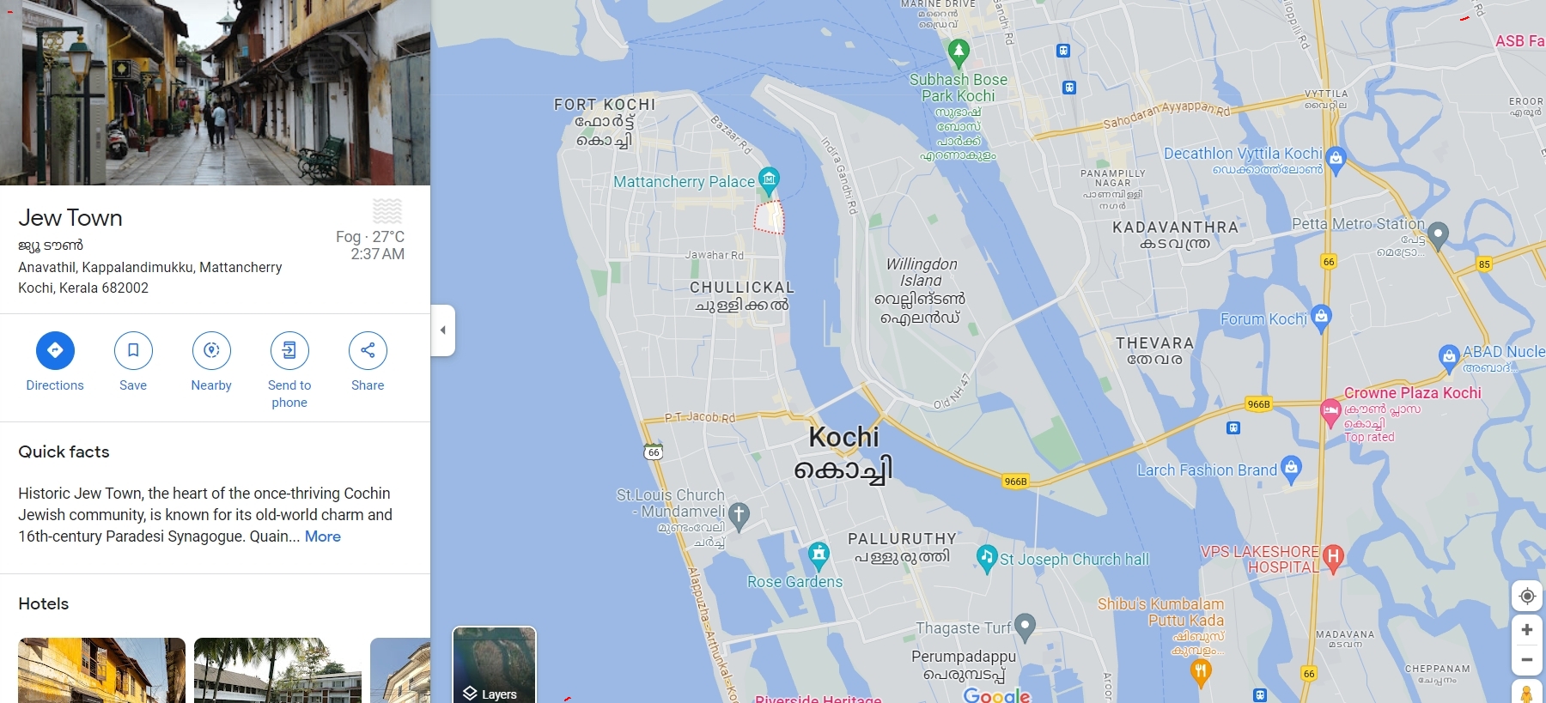The image size is (1546, 703).
Task: Open Street View Pegman icon
Action: click(1527, 692)
